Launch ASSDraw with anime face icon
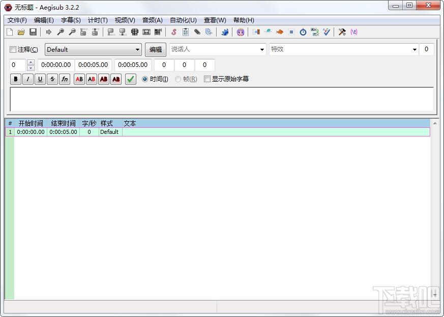This screenshot has height=317, width=444. (x=241, y=32)
